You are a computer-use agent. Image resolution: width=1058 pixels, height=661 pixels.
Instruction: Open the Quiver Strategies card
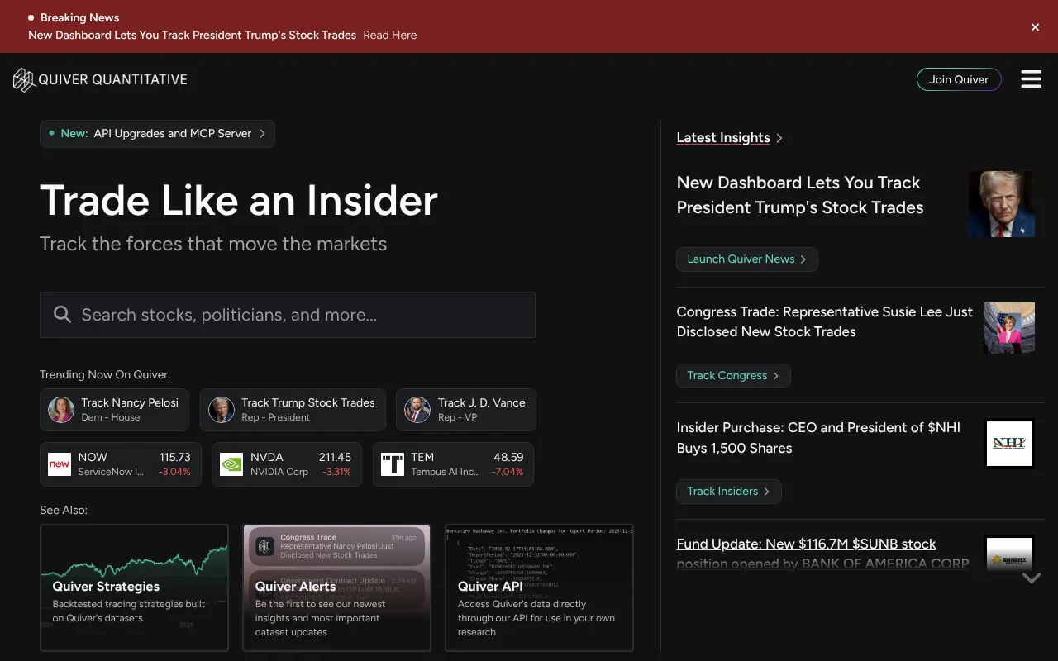click(x=134, y=587)
